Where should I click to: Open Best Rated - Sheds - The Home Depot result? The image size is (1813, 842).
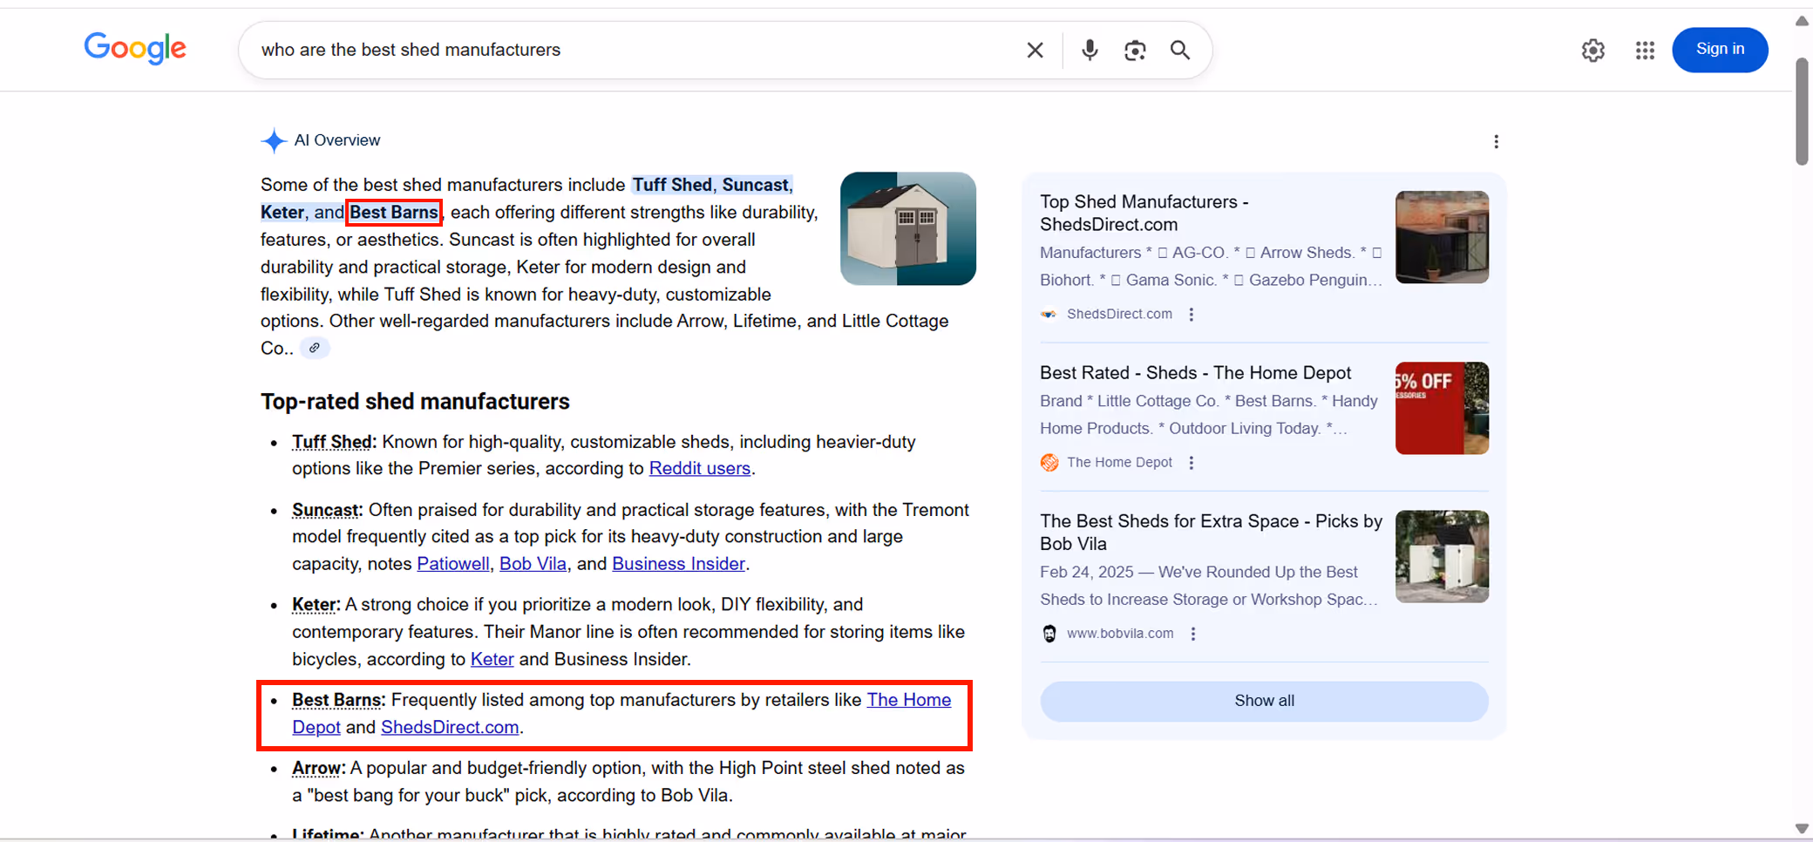pyautogui.click(x=1195, y=373)
